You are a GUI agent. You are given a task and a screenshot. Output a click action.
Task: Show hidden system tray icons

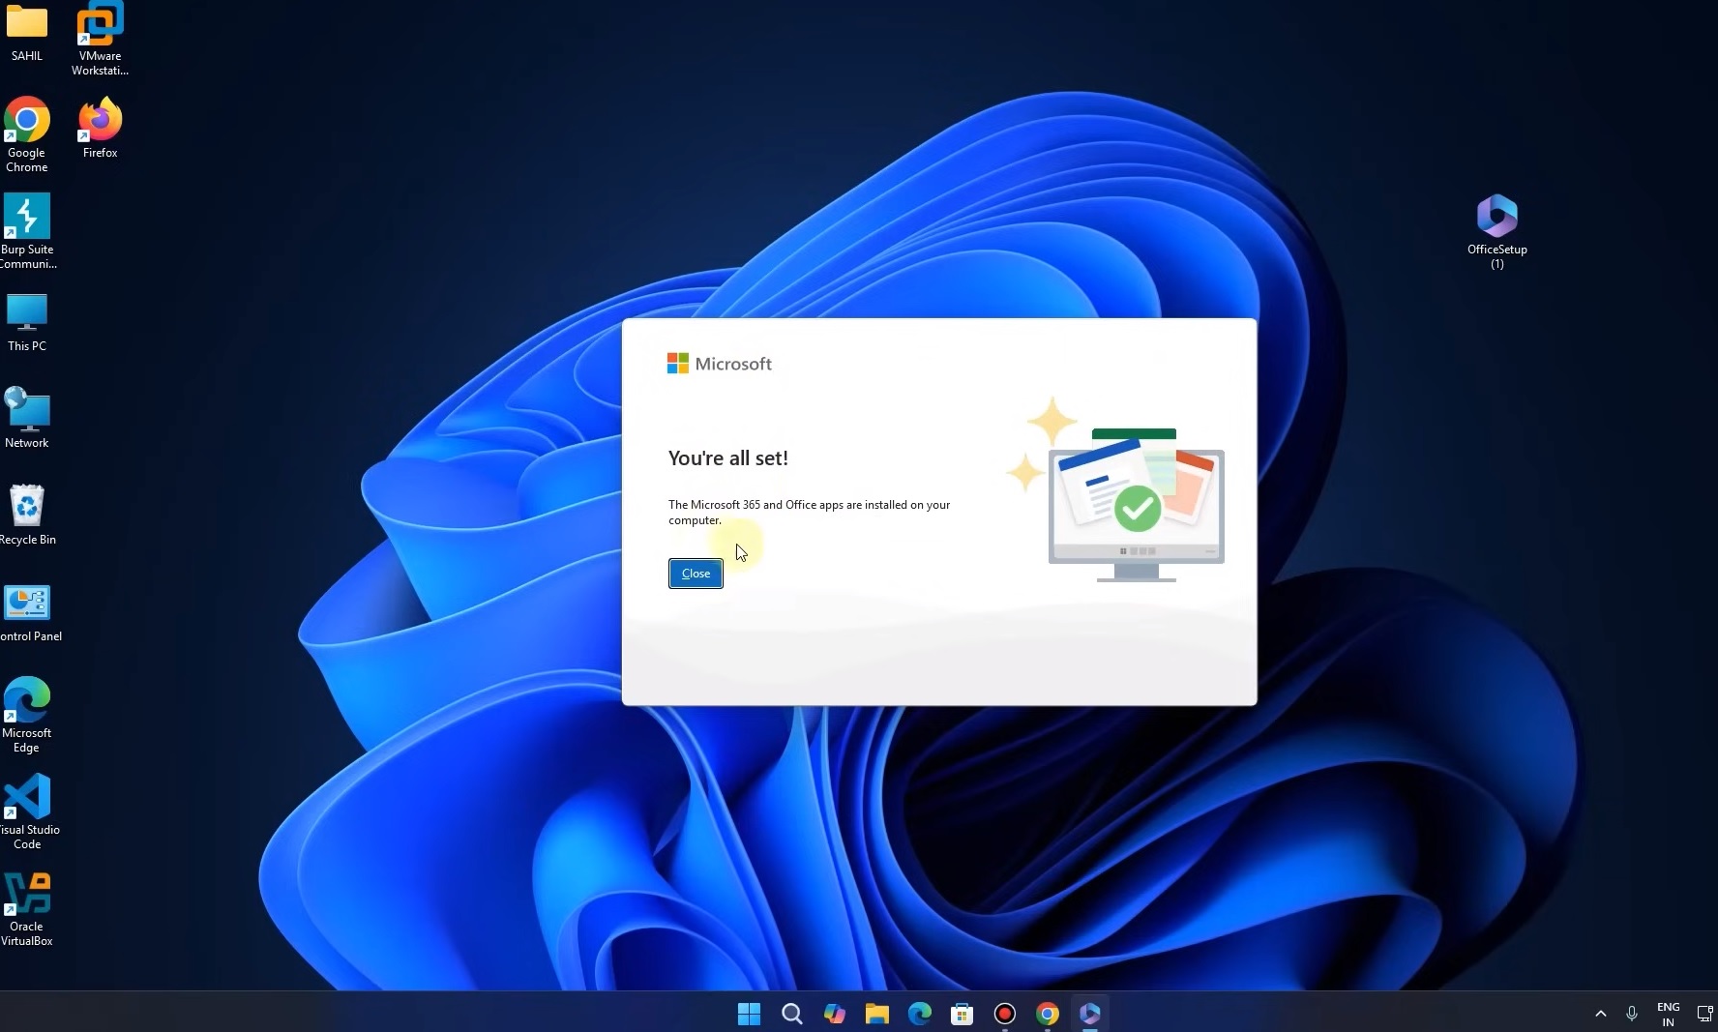click(1600, 1014)
